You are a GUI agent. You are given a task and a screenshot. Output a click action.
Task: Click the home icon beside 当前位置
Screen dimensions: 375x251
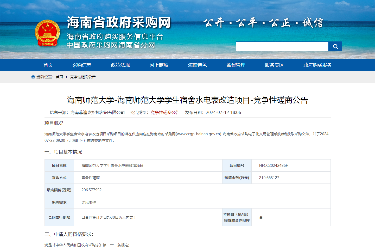[33, 77]
